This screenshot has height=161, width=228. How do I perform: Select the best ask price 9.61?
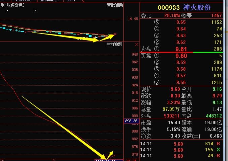click(181, 49)
